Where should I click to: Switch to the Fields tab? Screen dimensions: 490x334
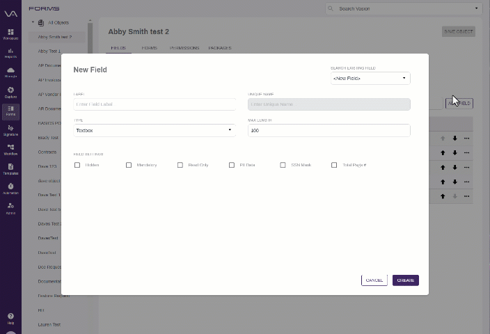click(118, 48)
